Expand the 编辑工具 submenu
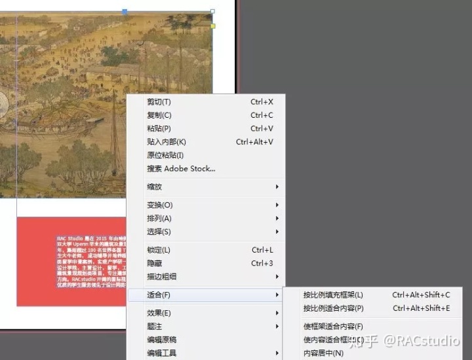This screenshot has width=472, height=360. [206, 353]
